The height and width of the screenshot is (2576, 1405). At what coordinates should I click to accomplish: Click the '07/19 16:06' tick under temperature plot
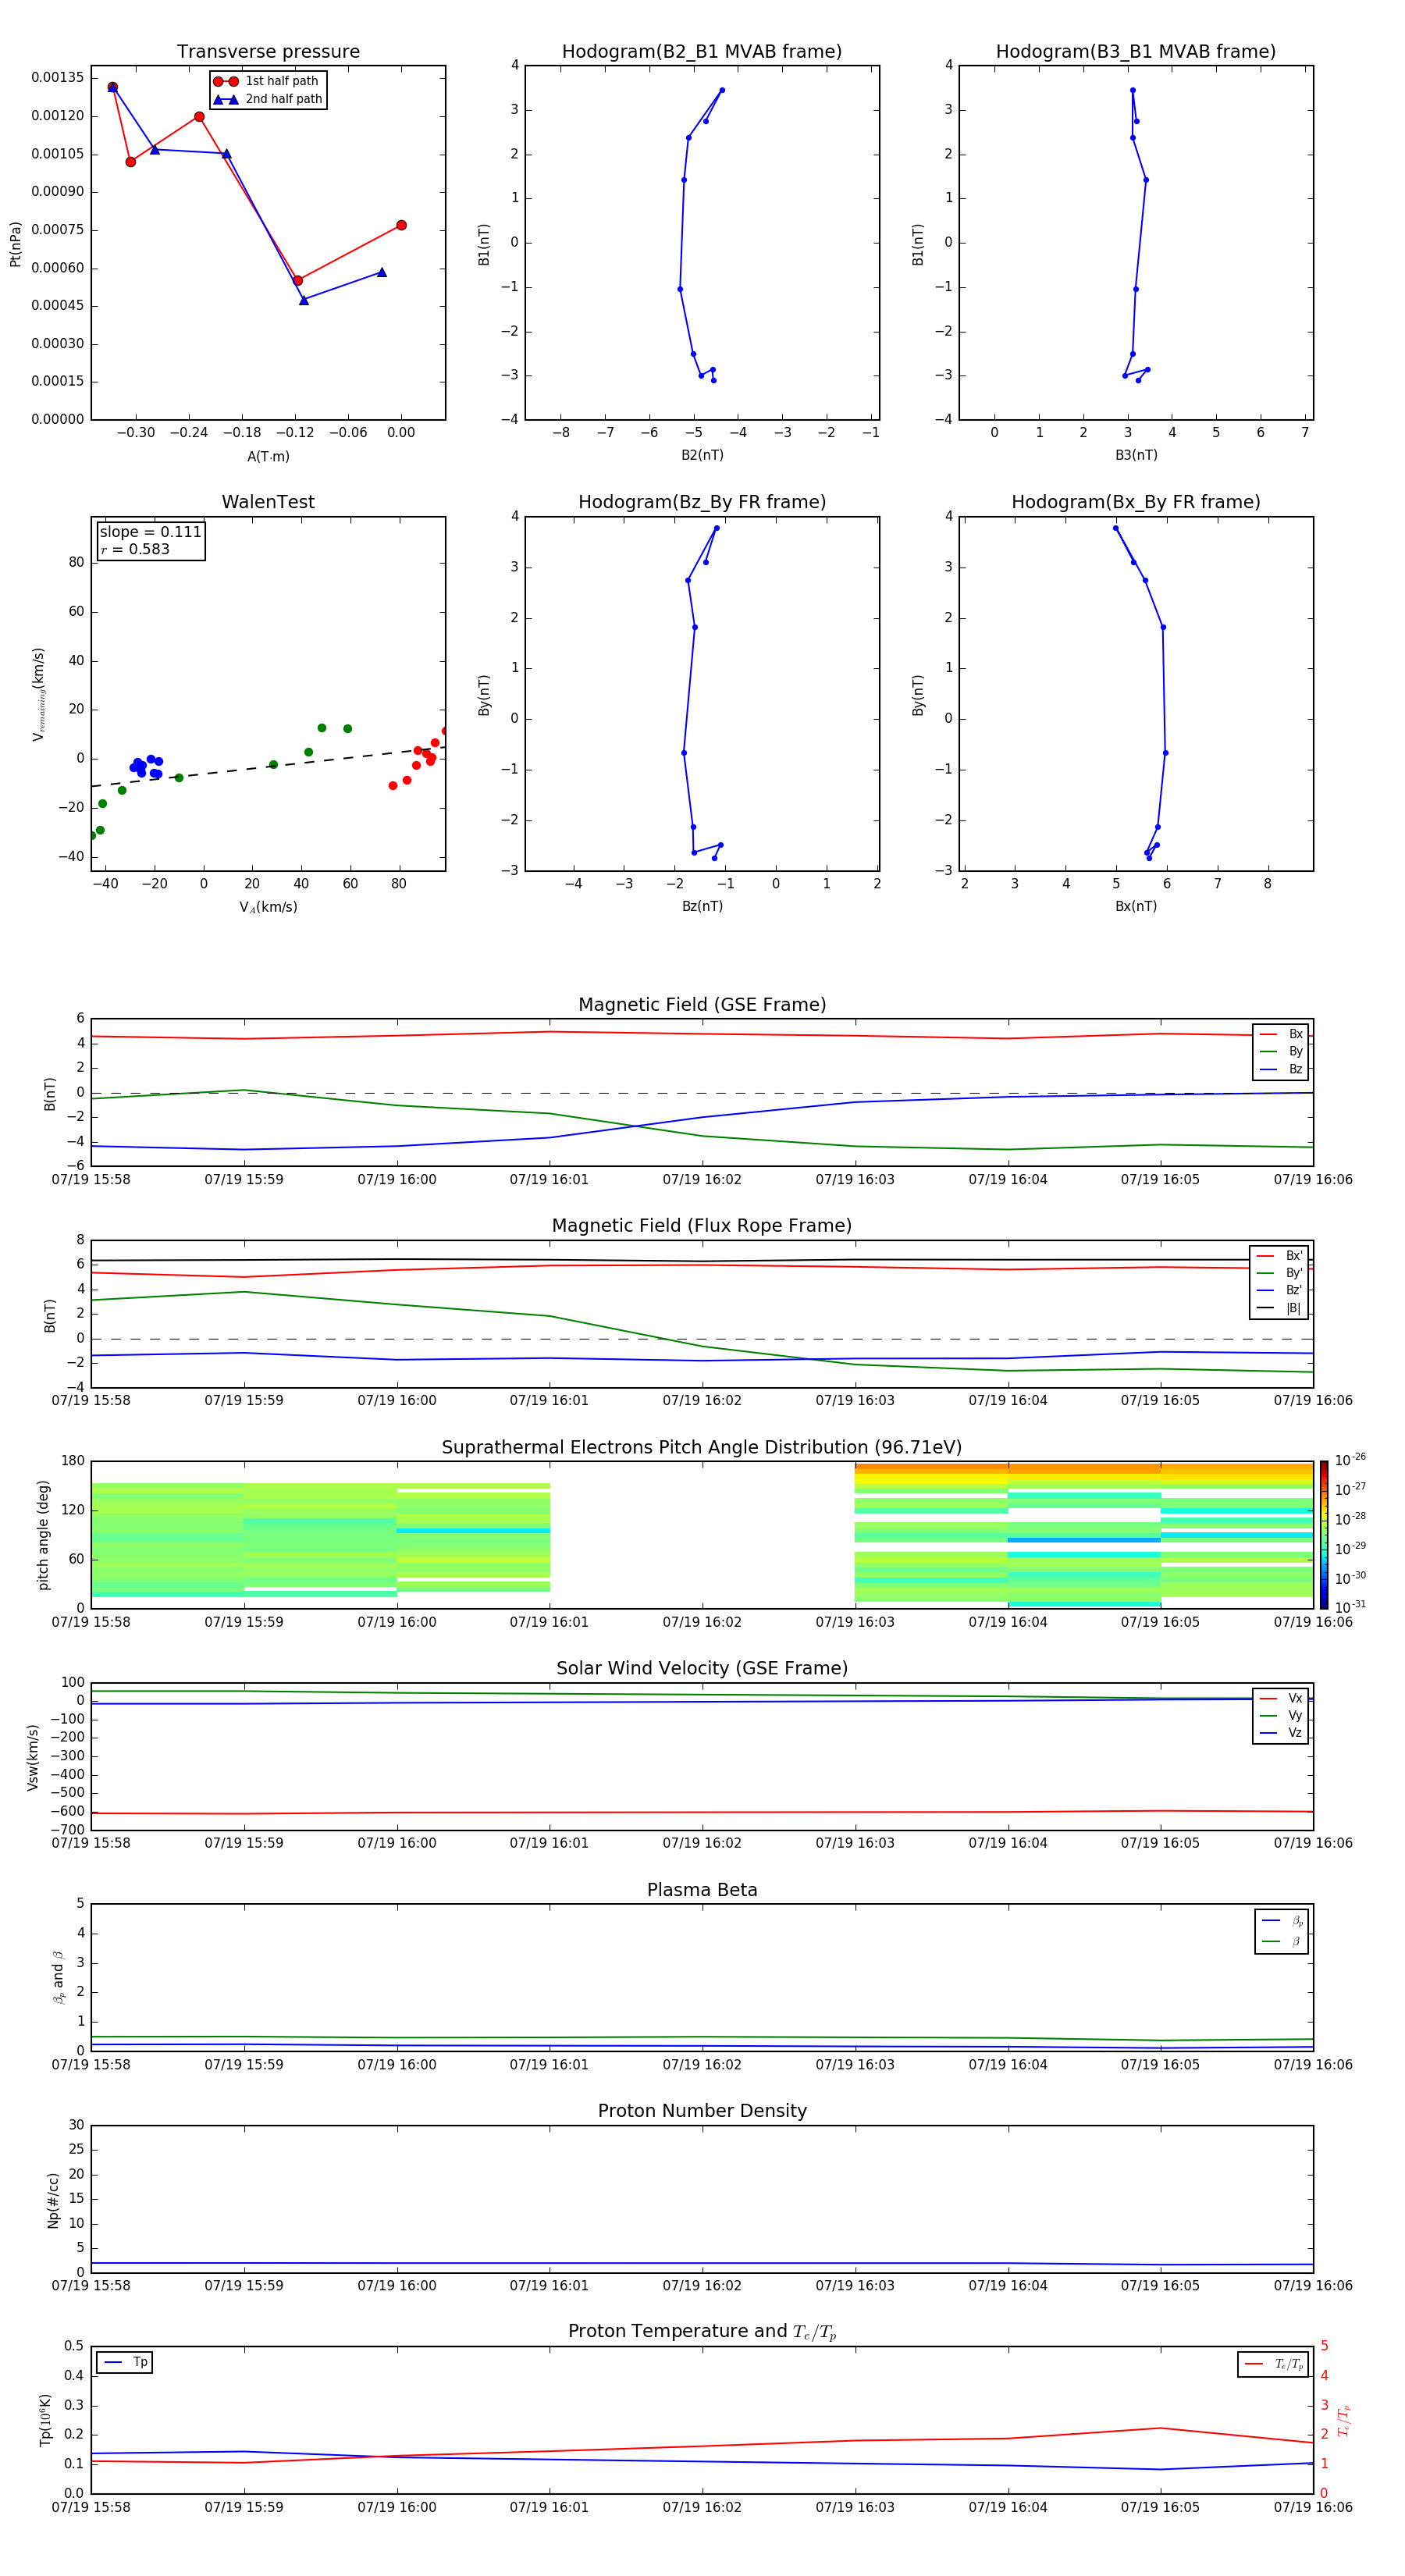1312,2507
